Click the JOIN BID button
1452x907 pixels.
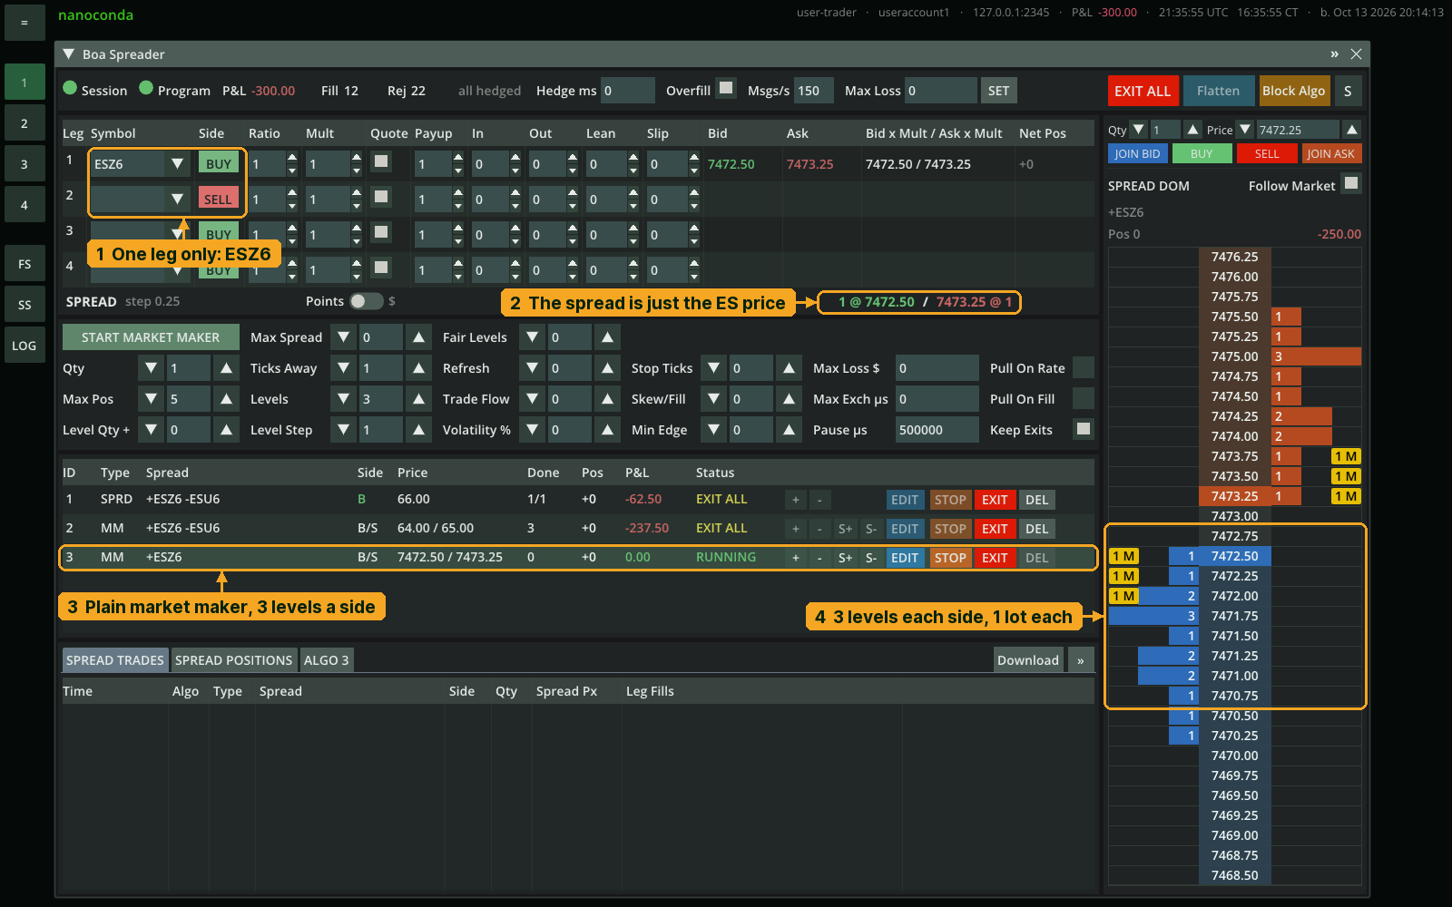click(x=1138, y=154)
